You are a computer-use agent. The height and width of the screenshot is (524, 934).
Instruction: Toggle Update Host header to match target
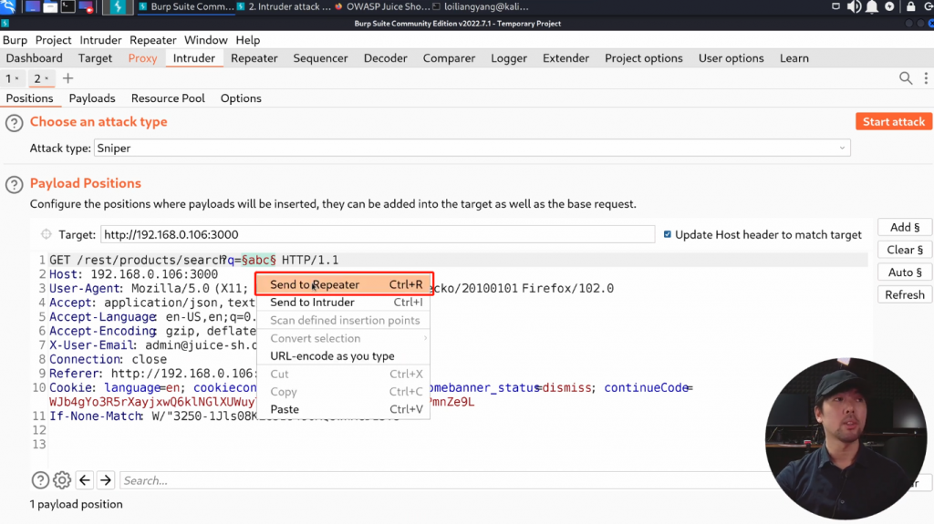pyautogui.click(x=667, y=234)
